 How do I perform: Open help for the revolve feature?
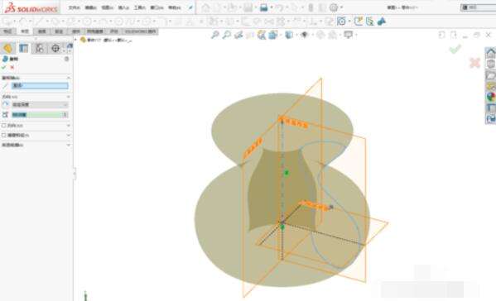[x=67, y=59]
